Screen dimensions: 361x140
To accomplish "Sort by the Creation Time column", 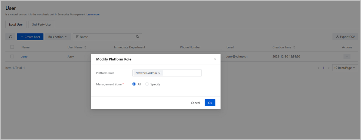I will pyautogui.click(x=294, y=47).
